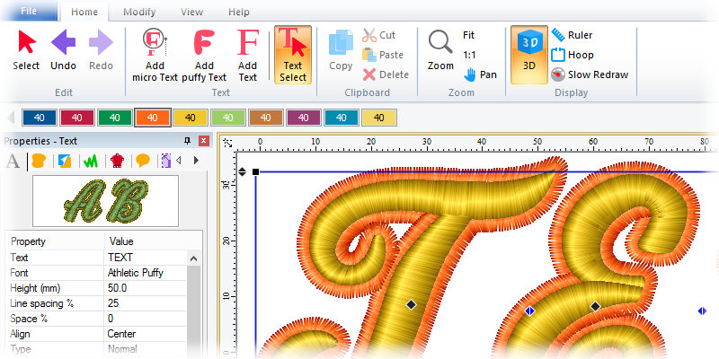This screenshot has height=359, width=719.
Task: Choose the Add puffy Text tool
Action: (x=204, y=54)
